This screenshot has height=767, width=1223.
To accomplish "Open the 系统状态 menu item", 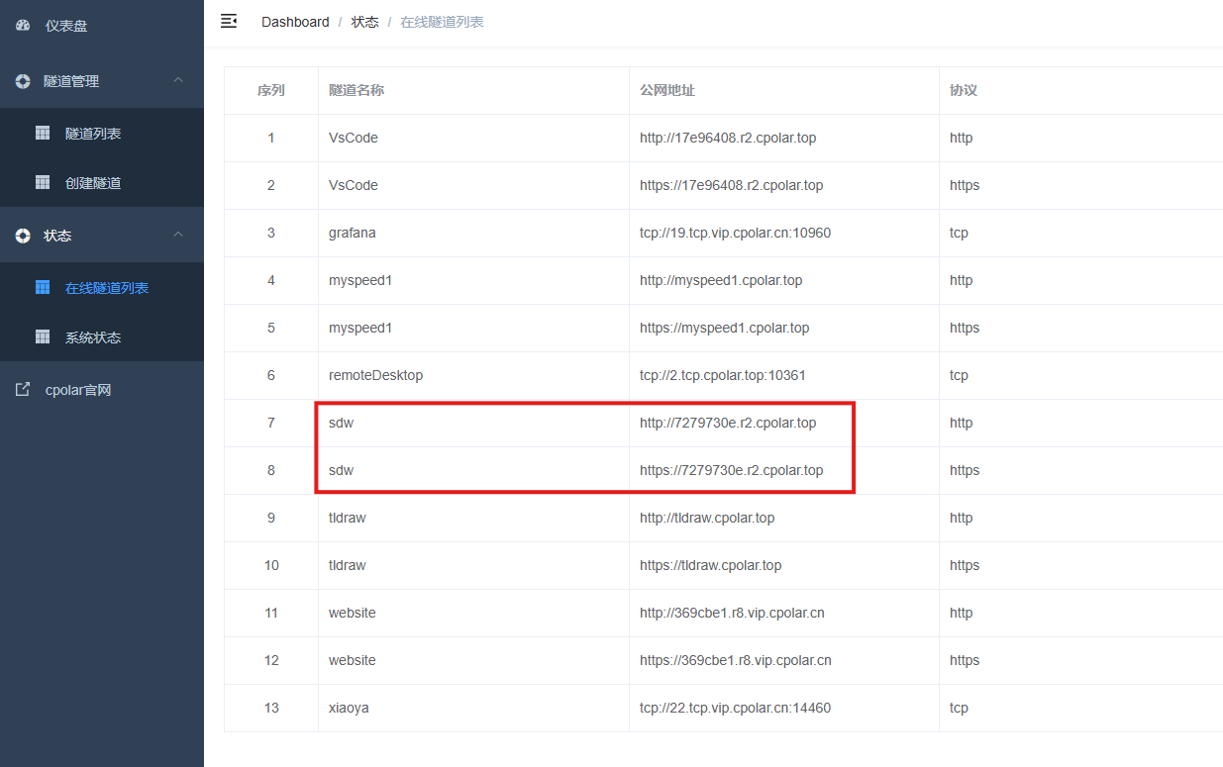I will click(102, 336).
